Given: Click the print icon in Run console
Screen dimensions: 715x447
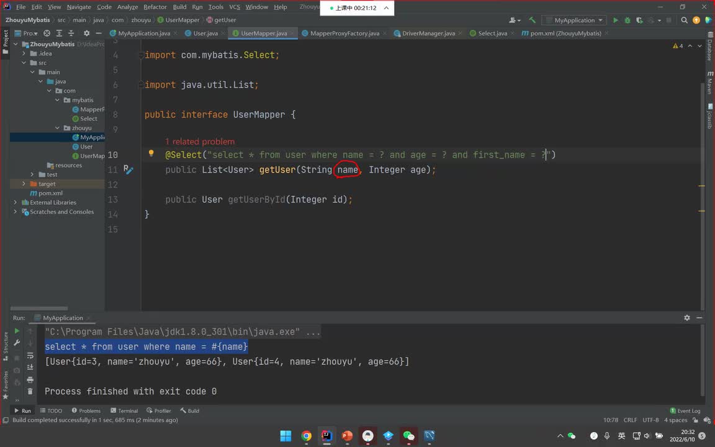Looking at the screenshot, I should tap(30, 379).
